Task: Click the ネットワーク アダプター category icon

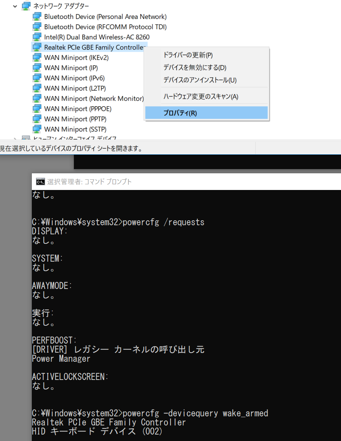Action: point(26,6)
